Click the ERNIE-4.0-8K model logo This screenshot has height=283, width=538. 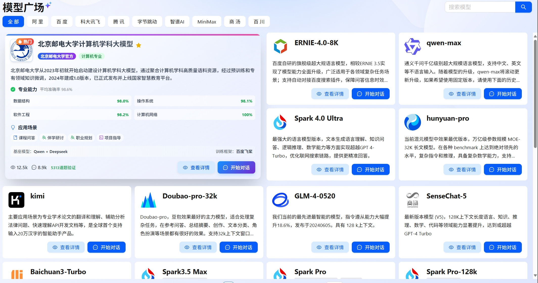[280, 46]
